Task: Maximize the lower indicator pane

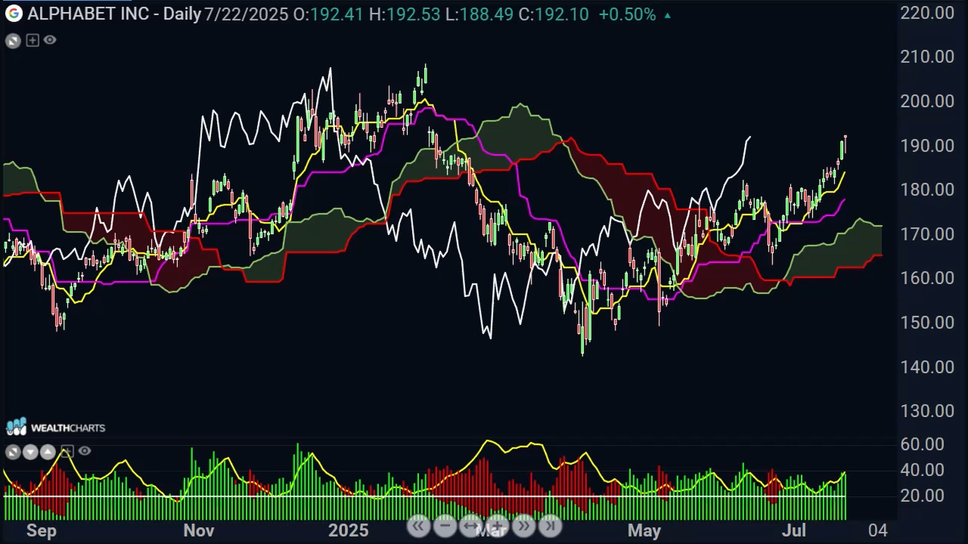Action: 13,452
